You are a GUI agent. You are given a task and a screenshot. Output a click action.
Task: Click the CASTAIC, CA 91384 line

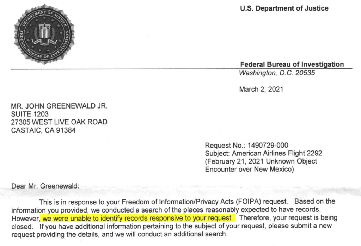click(43, 130)
